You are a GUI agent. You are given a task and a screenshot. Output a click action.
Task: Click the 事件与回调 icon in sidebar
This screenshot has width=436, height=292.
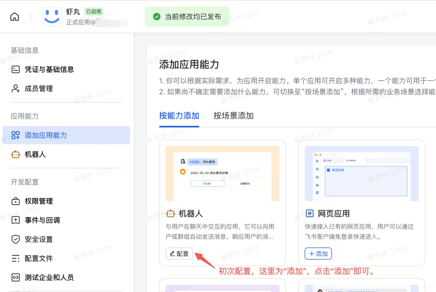coord(15,220)
